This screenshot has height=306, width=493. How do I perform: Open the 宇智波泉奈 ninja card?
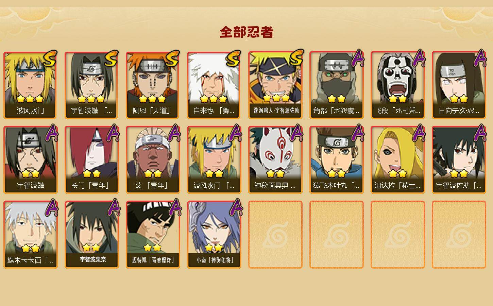91,235
